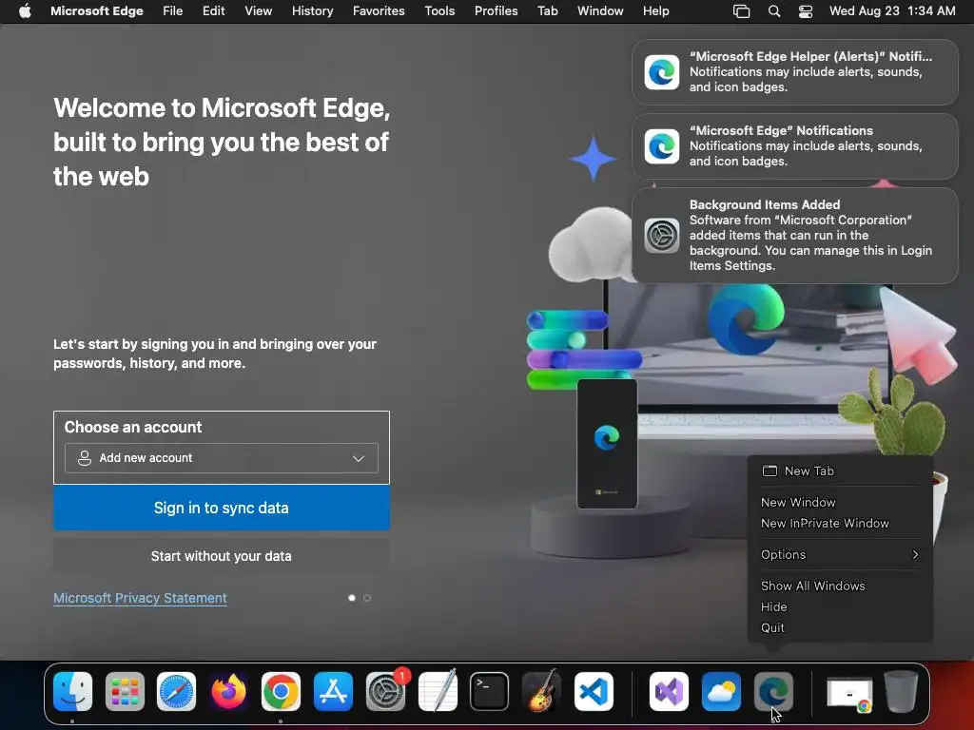
Task: Open Edge Helper Alerts notification text
Action: click(x=810, y=71)
